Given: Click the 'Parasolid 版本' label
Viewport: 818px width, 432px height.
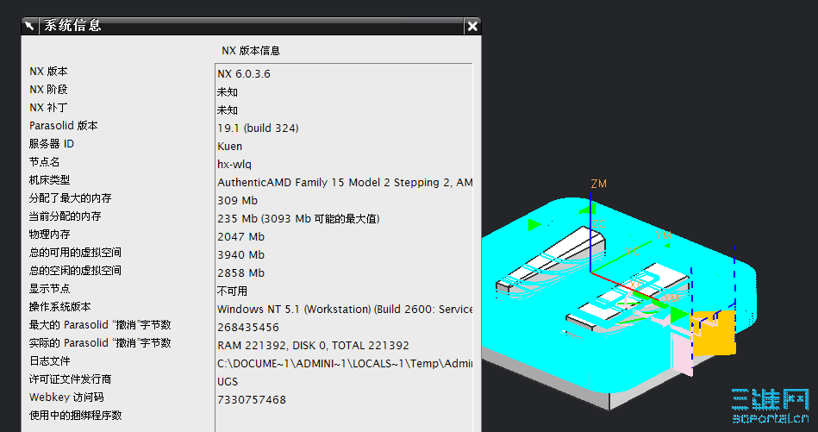Looking at the screenshot, I should pos(64,126).
